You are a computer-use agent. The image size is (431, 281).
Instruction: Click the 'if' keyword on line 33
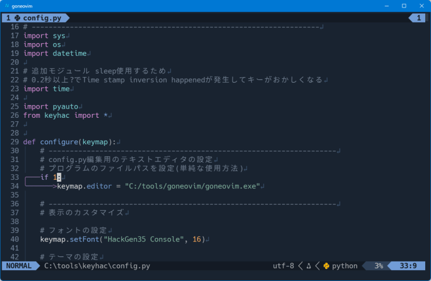tap(44, 178)
